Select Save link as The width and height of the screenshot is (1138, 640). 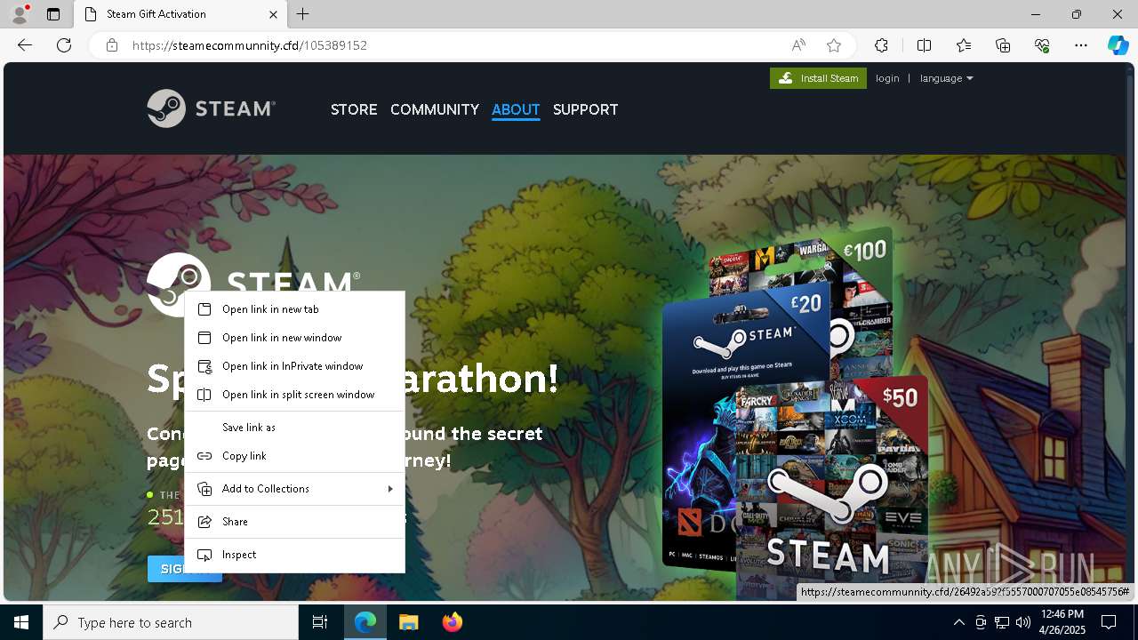click(294, 428)
